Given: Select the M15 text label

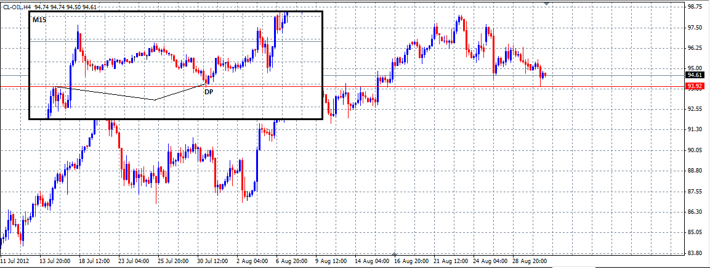Looking at the screenshot, I should (39, 20).
